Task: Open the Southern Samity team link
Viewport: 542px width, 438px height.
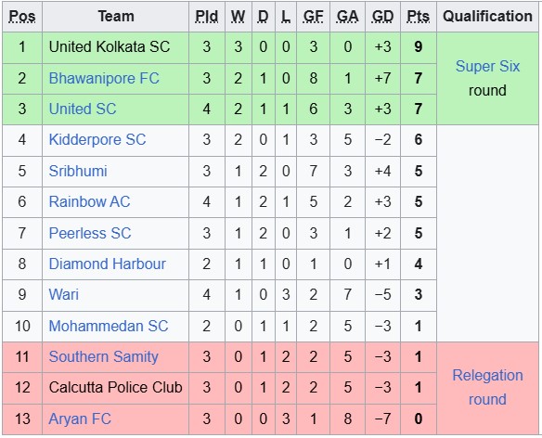Action: (103, 356)
